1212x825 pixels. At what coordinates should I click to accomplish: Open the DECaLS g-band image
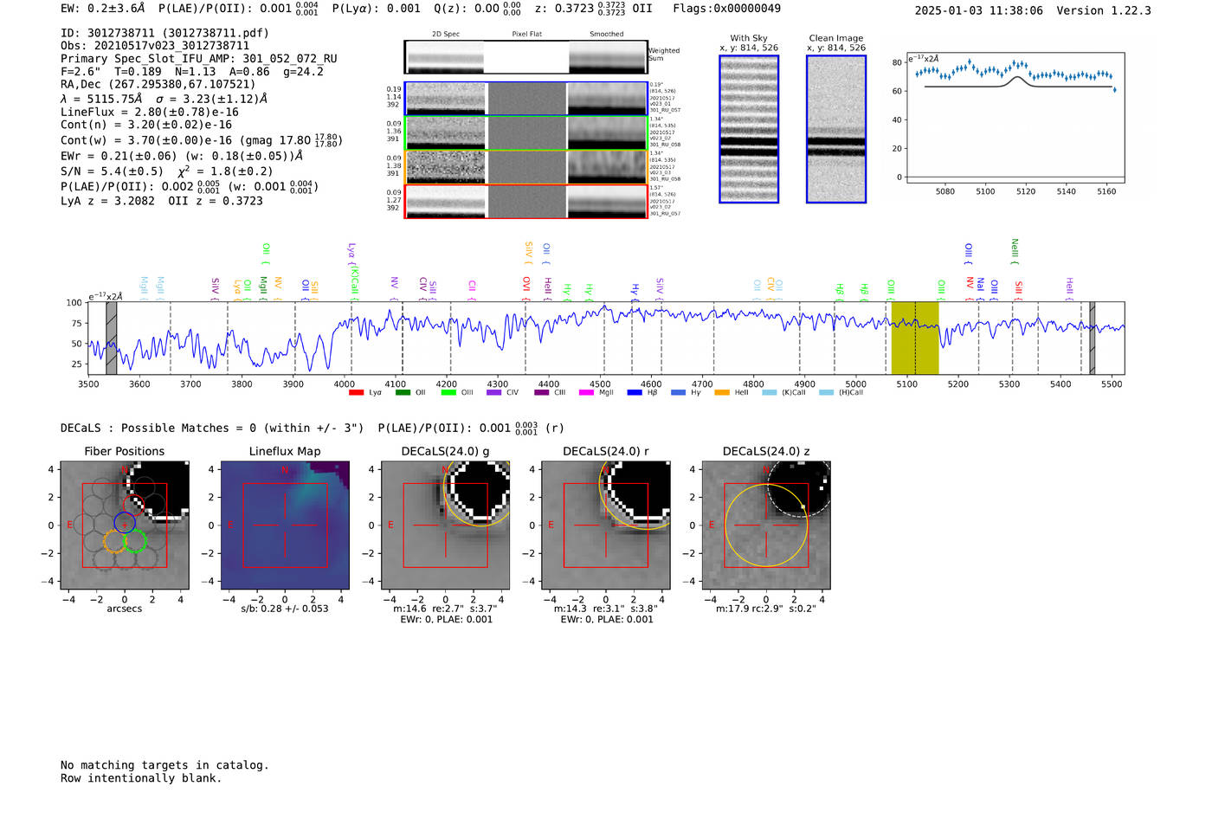click(445, 525)
